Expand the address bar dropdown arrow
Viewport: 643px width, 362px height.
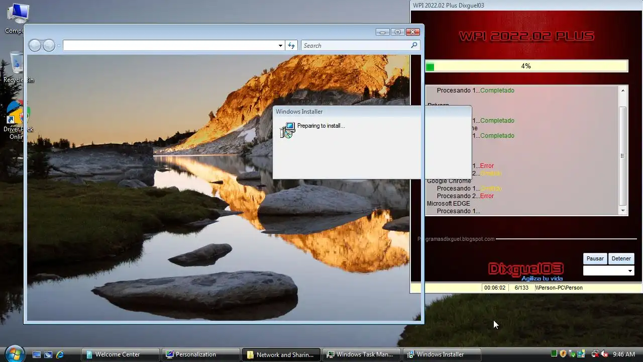280,46
